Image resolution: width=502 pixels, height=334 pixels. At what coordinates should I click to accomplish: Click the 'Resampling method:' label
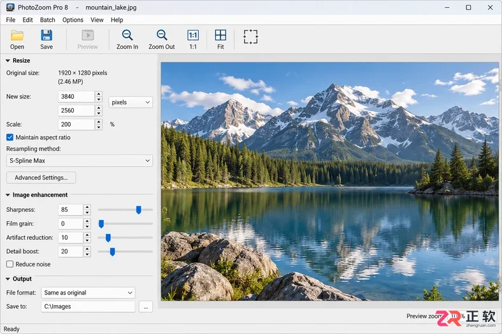click(x=33, y=149)
